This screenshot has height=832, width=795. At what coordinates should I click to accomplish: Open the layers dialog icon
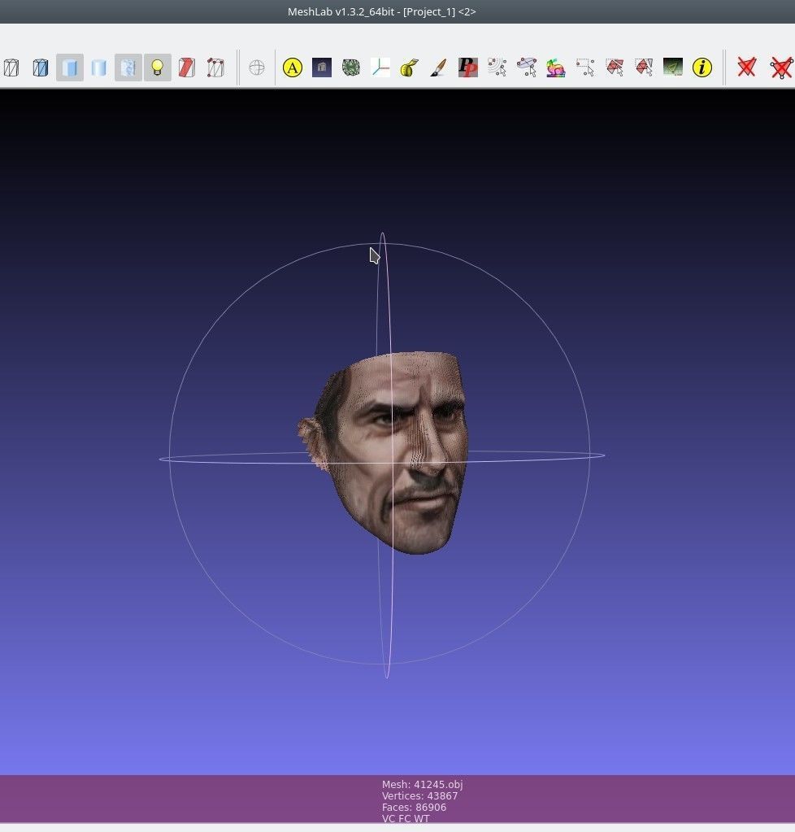tap(293, 68)
